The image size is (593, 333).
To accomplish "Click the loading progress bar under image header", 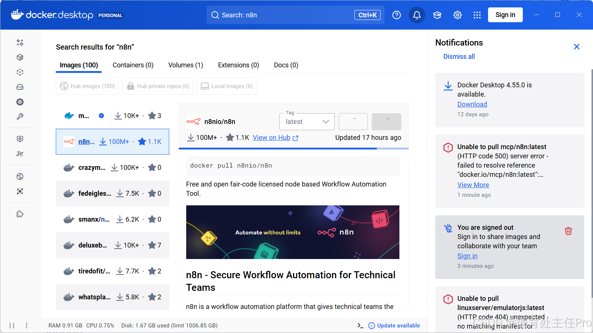I will click(x=294, y=148).
